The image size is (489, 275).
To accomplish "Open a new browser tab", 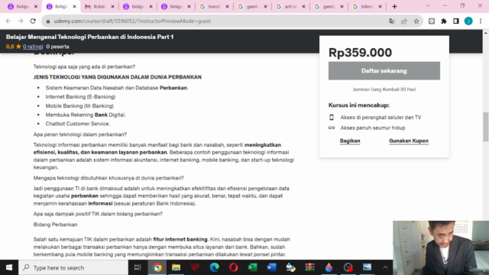I will [394, 7].
